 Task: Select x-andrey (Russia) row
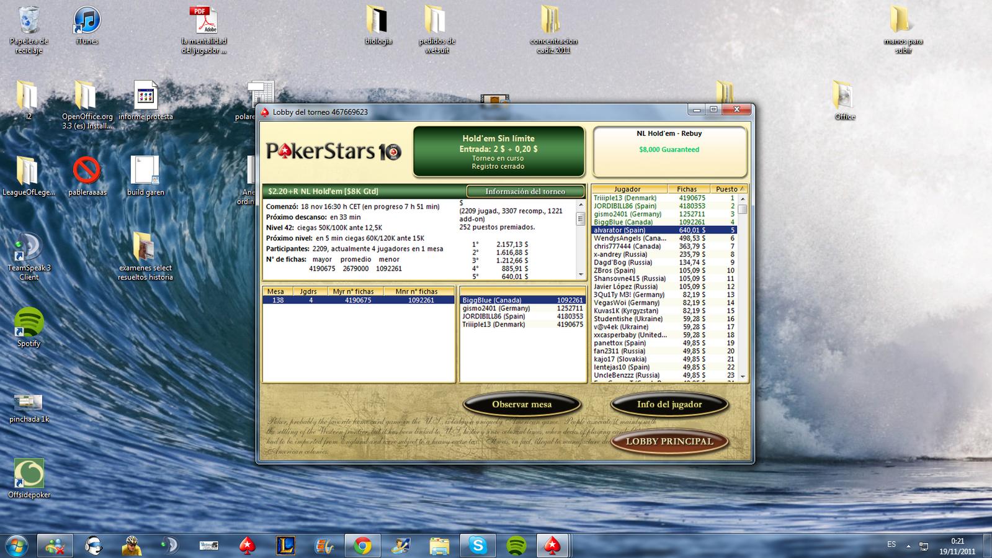pos(664,254)
